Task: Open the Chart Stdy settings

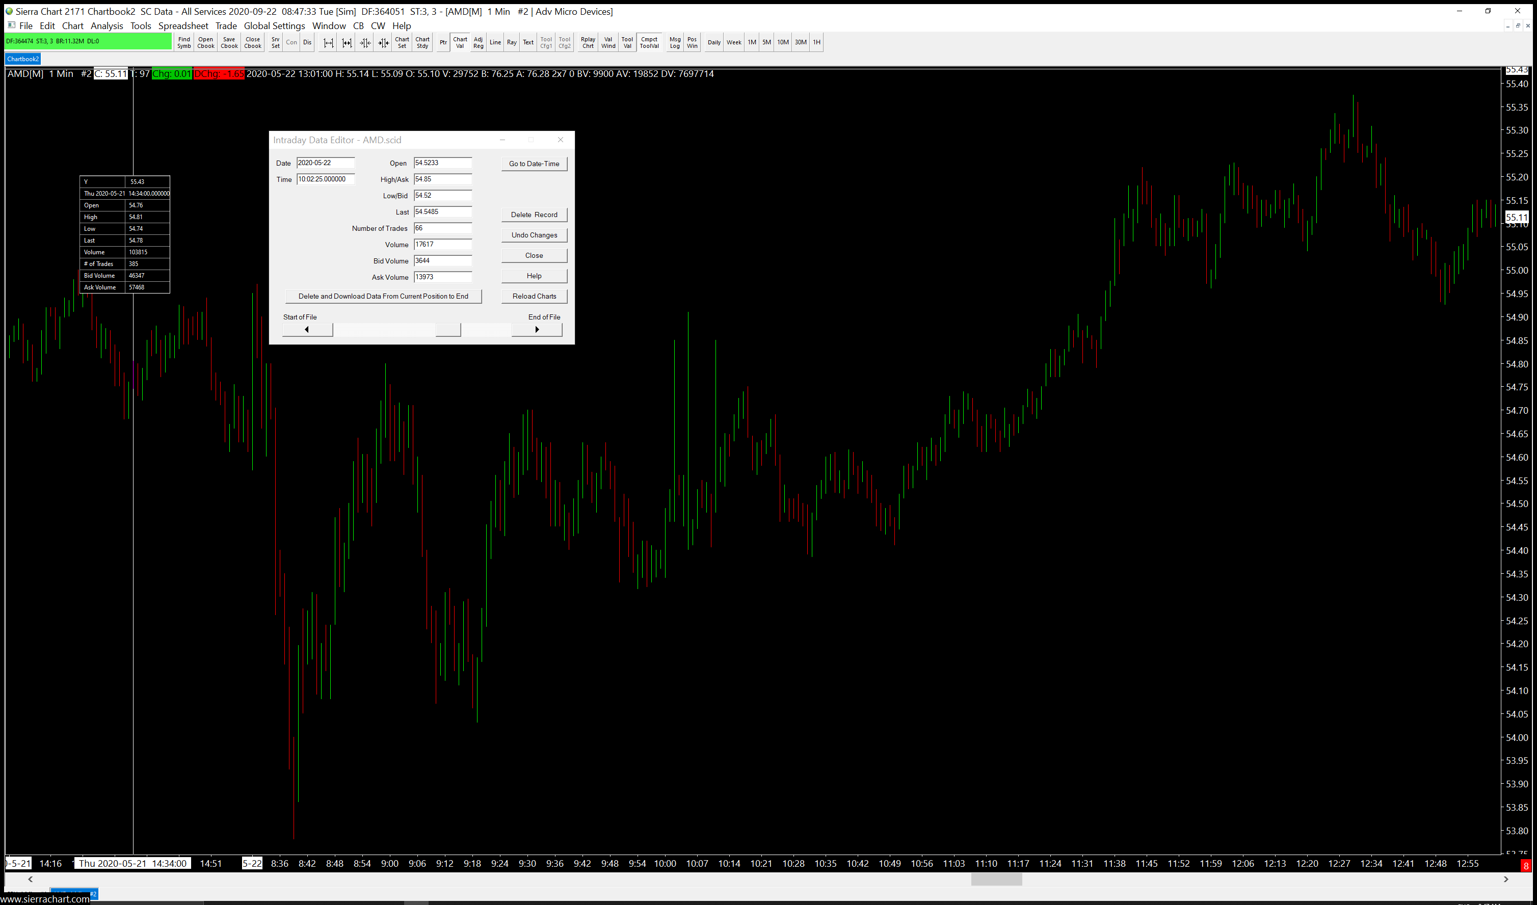Action: [x=422, y=43]
